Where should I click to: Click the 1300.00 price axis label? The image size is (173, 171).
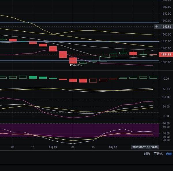(166, 62)
